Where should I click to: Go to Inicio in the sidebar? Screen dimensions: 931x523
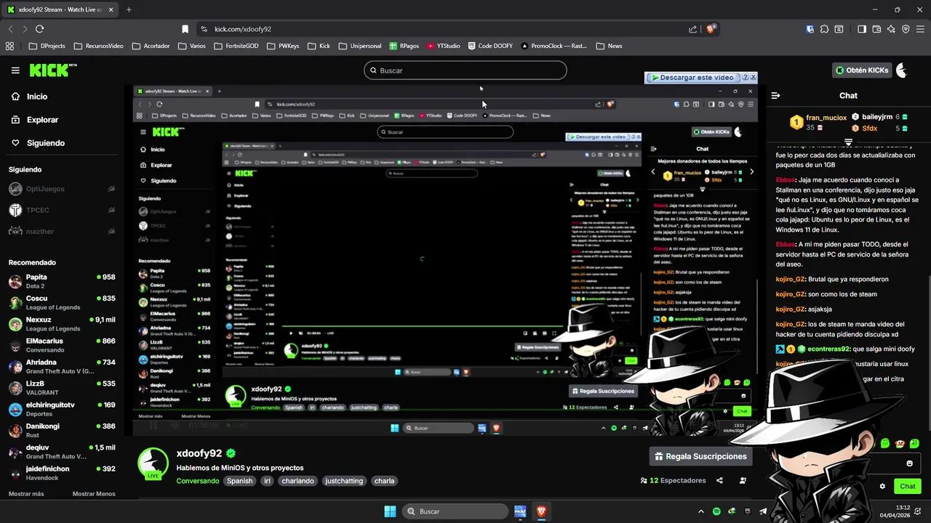pos(36,97)
